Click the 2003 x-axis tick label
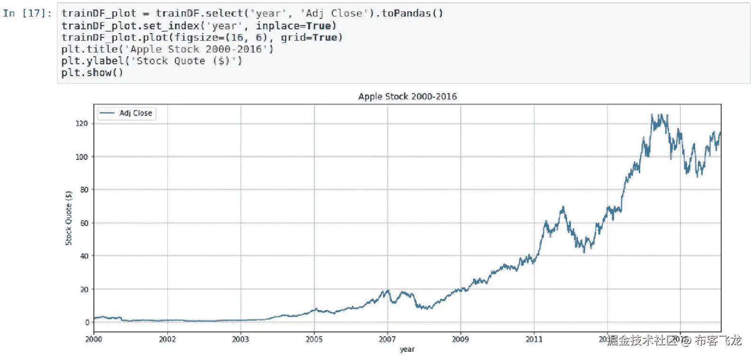The height and width of the screenshot is (357, 752). (x=240, y=339)
